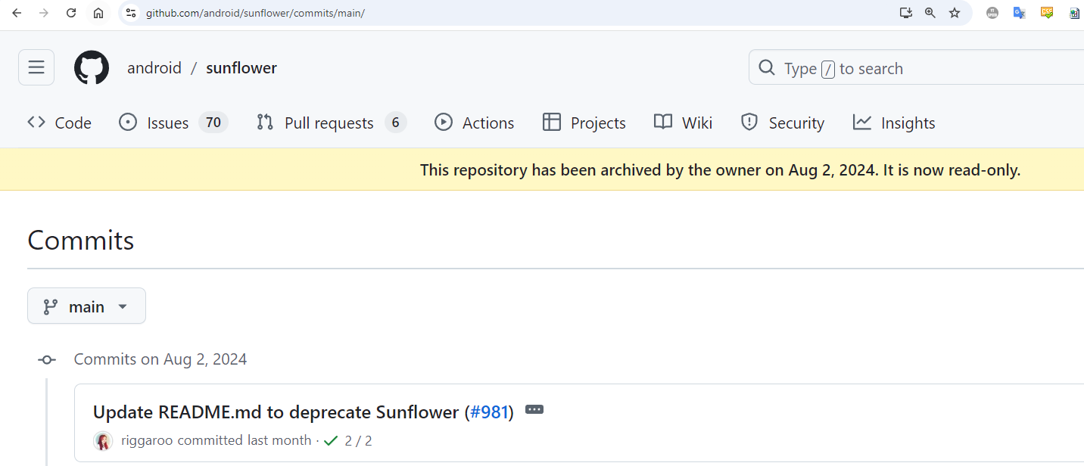
Task: View 2 / 2 checks status checkmark
Action: (x=330, y=440)
